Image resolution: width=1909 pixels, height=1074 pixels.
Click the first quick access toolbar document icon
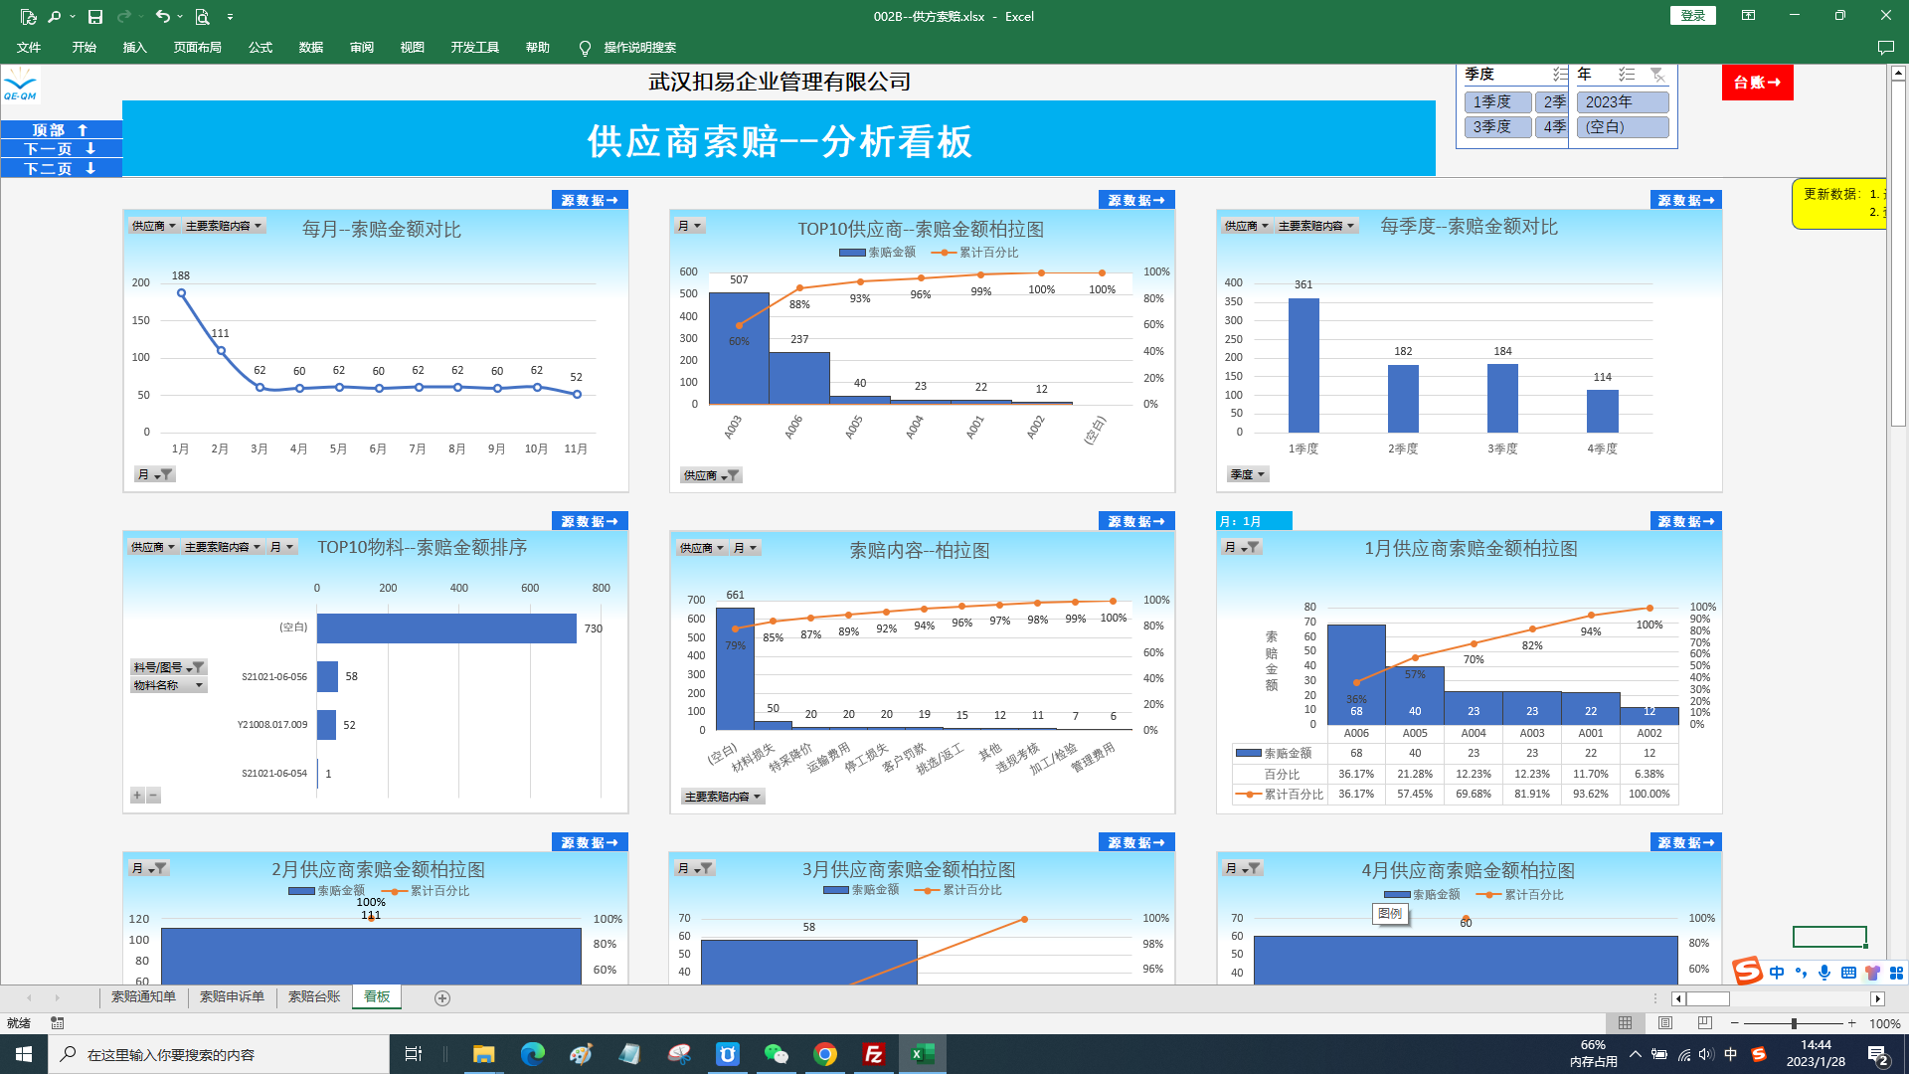(x=28, y=16)
